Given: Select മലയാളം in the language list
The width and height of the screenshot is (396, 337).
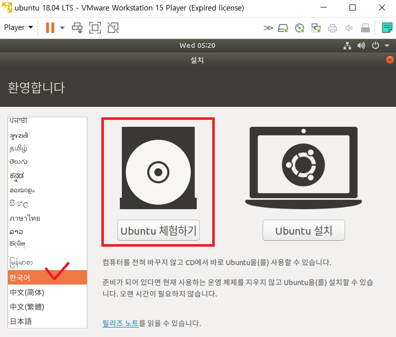Looking at the screenshot, I should pyautogui.click(x=47, y=190).
